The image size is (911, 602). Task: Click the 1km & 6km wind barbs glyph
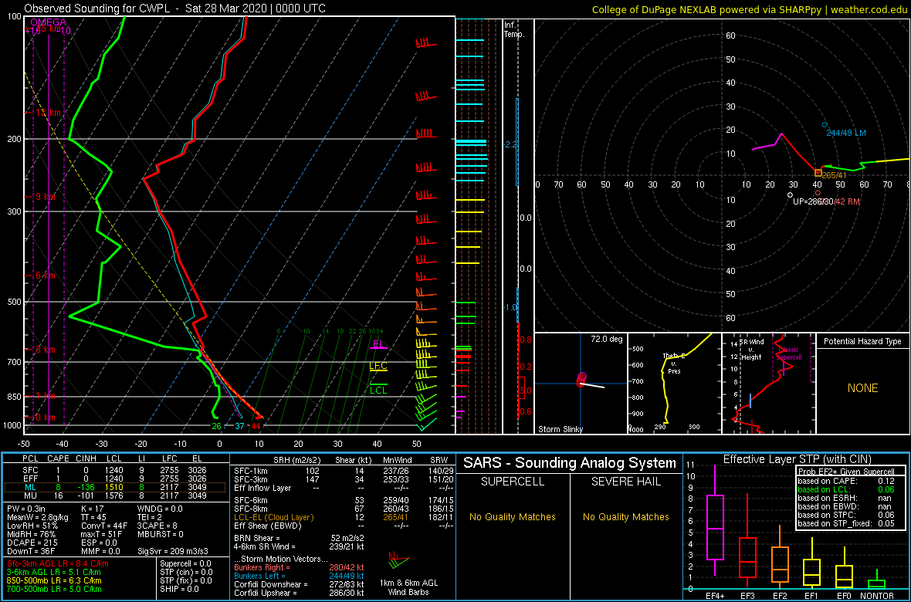398,561
